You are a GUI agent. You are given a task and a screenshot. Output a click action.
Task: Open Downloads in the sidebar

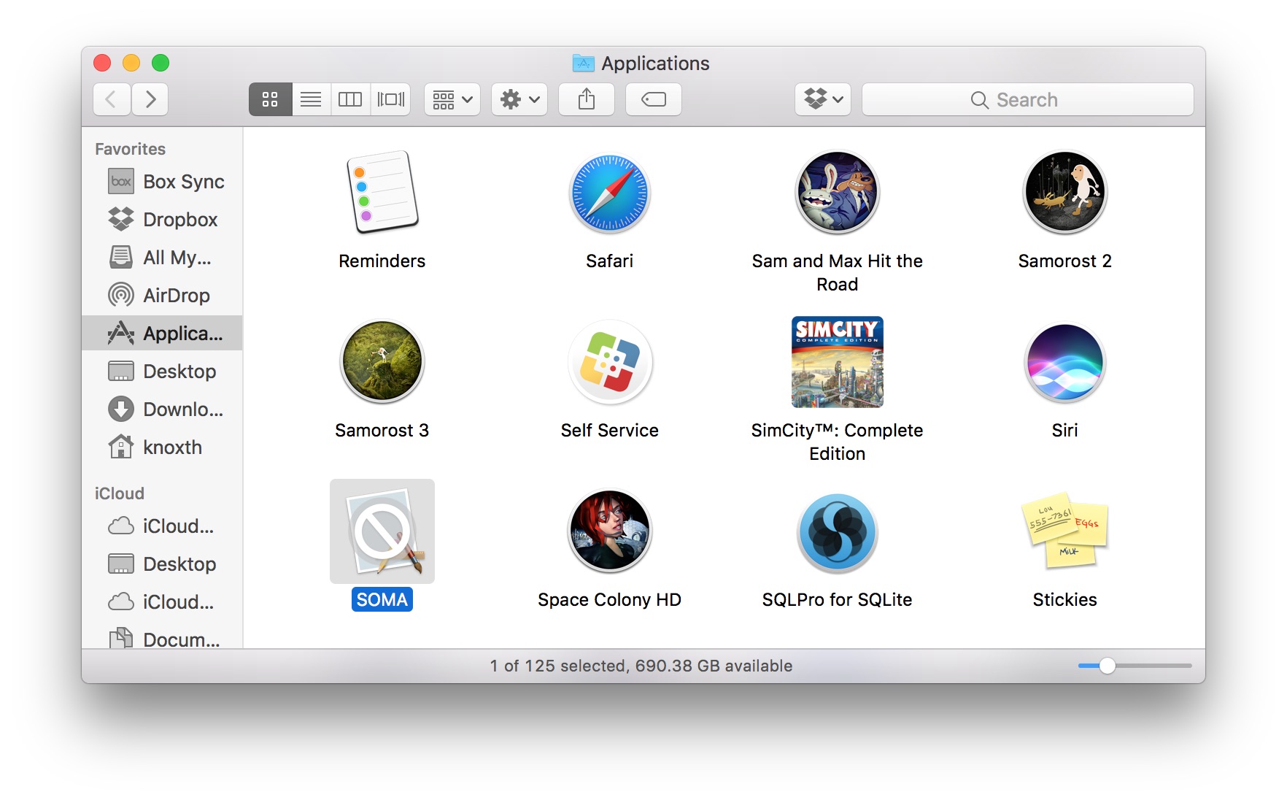[162, 409]
